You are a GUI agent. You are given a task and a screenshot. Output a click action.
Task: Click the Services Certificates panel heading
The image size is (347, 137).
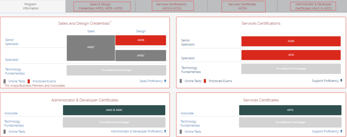[x=261, y=100]
